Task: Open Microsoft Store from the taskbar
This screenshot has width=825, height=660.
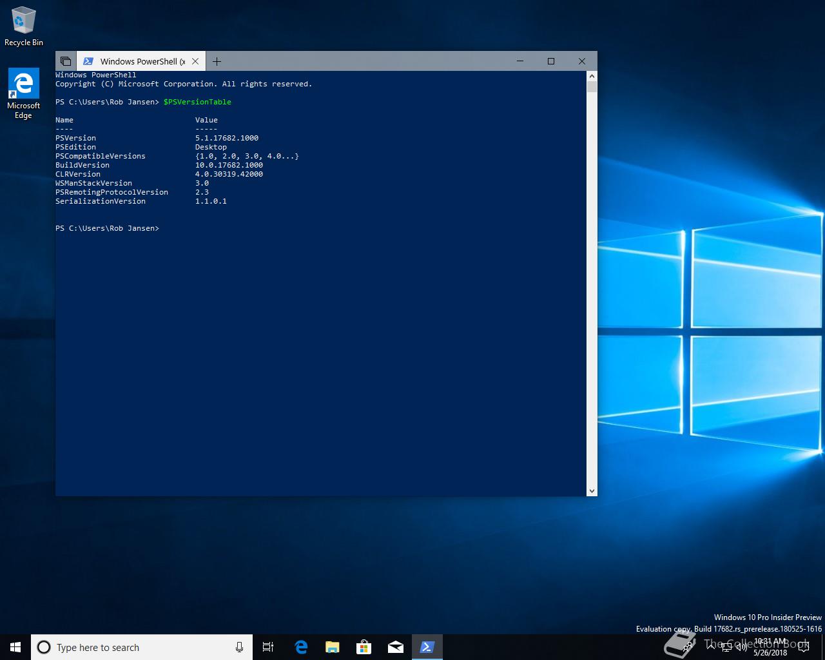Action: [364, 647]
